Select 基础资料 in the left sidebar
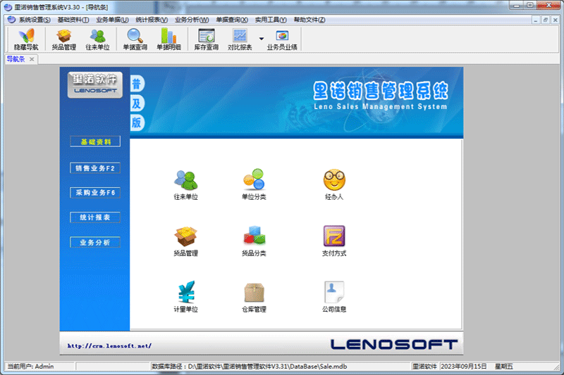 click(95, 141)
